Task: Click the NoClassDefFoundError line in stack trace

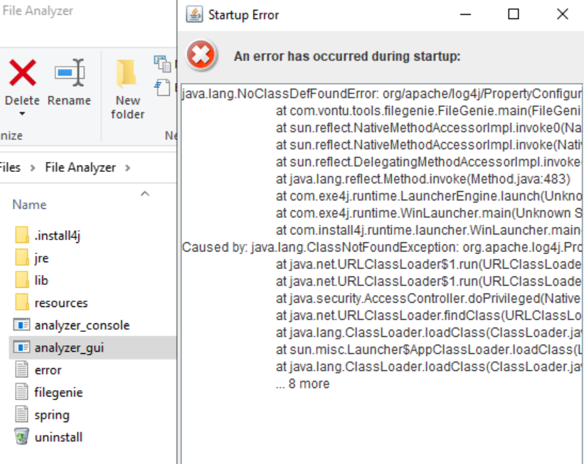Action: click(x=382, y=94)
